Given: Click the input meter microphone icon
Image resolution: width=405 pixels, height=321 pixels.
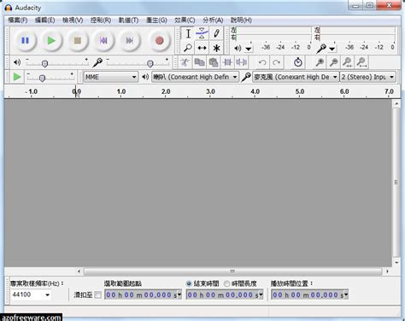Looking at the screenshot, I should 321,48.
